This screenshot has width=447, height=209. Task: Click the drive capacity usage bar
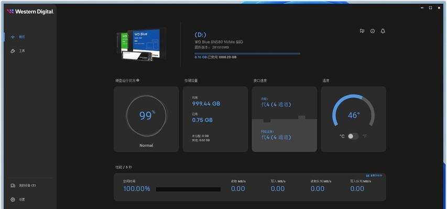[247, 53]
